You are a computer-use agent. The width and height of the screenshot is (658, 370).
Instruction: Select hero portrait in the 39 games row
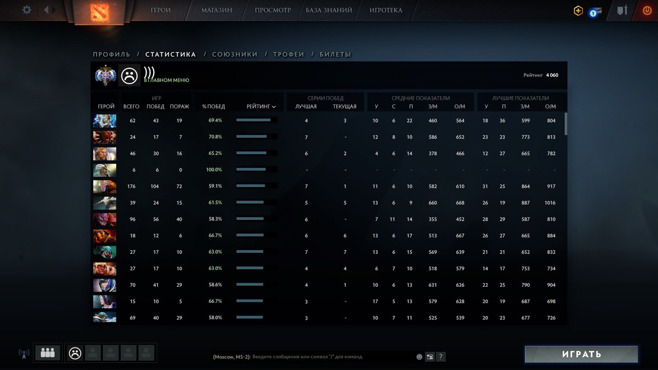pos(105,203)
